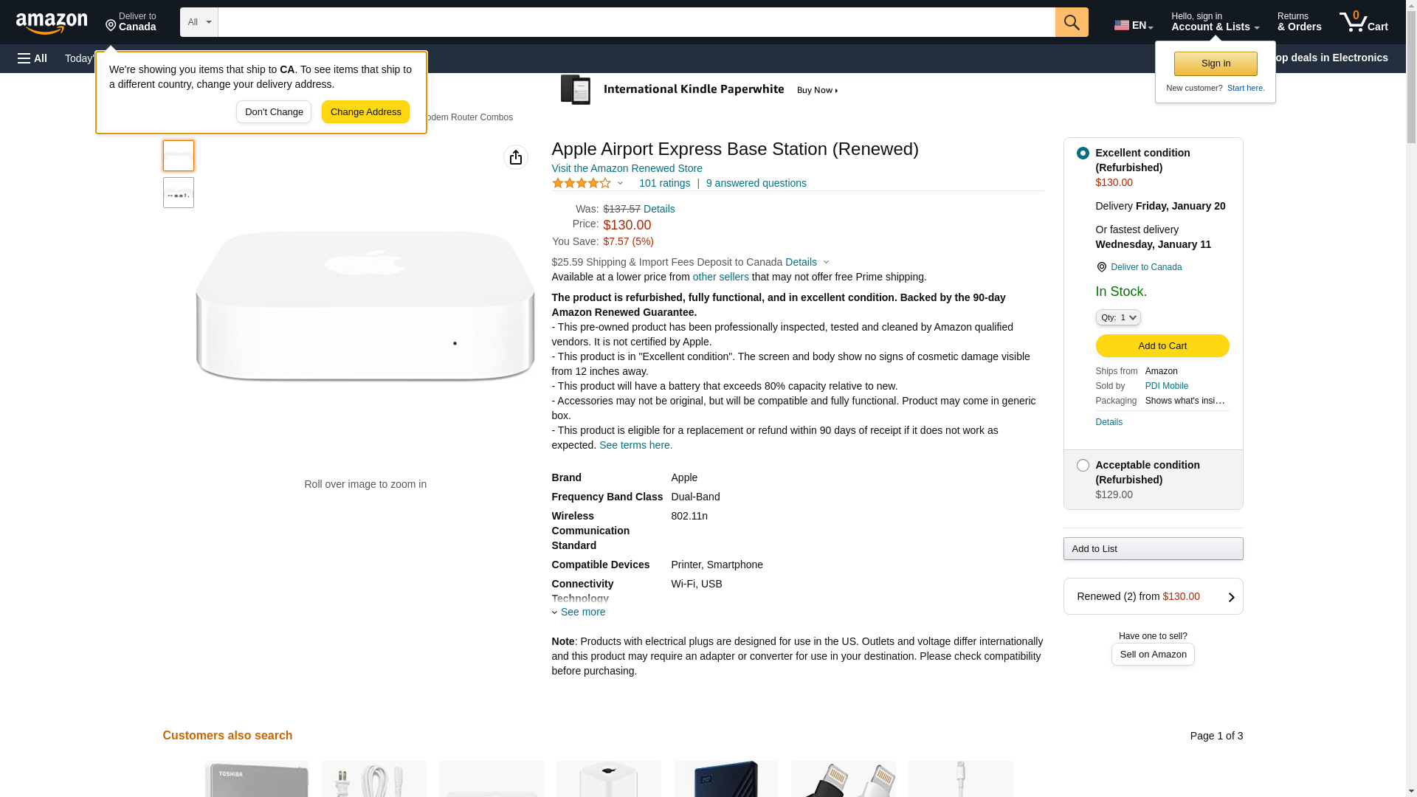This screenshot has width=1417, height=797.
Task: Click the Add to Cart button
Action: point(1162,346)
